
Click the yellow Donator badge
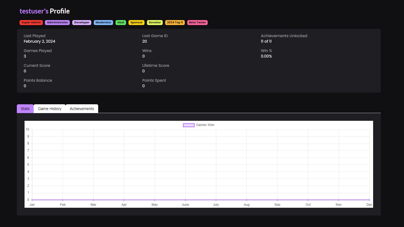[155, 23]
